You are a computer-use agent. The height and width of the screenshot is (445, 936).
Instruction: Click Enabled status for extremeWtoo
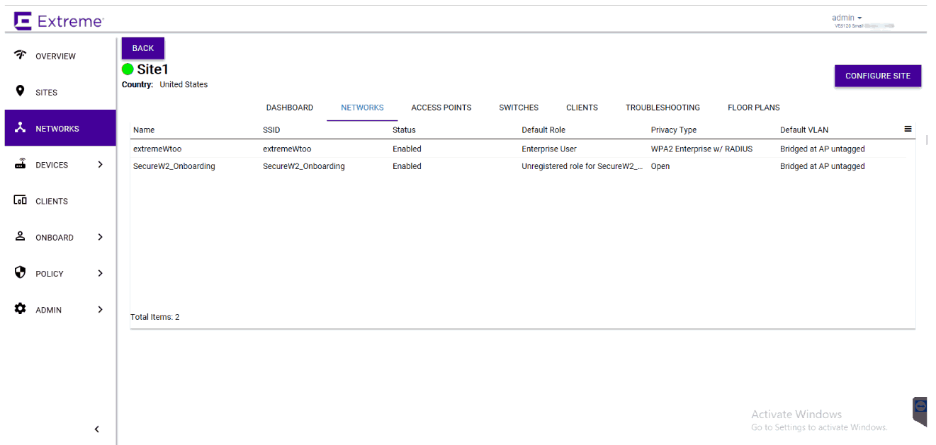pyautogui.click(x=407, y=149)
